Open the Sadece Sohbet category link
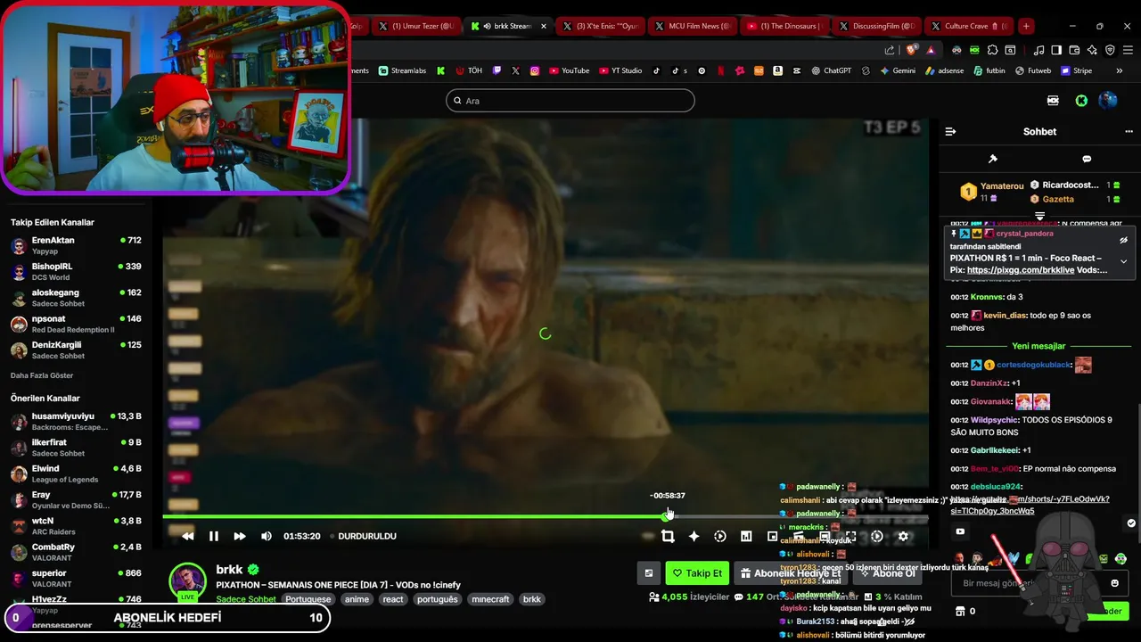The width and height of the screenshot is (1141, 642). coord(246,599)
